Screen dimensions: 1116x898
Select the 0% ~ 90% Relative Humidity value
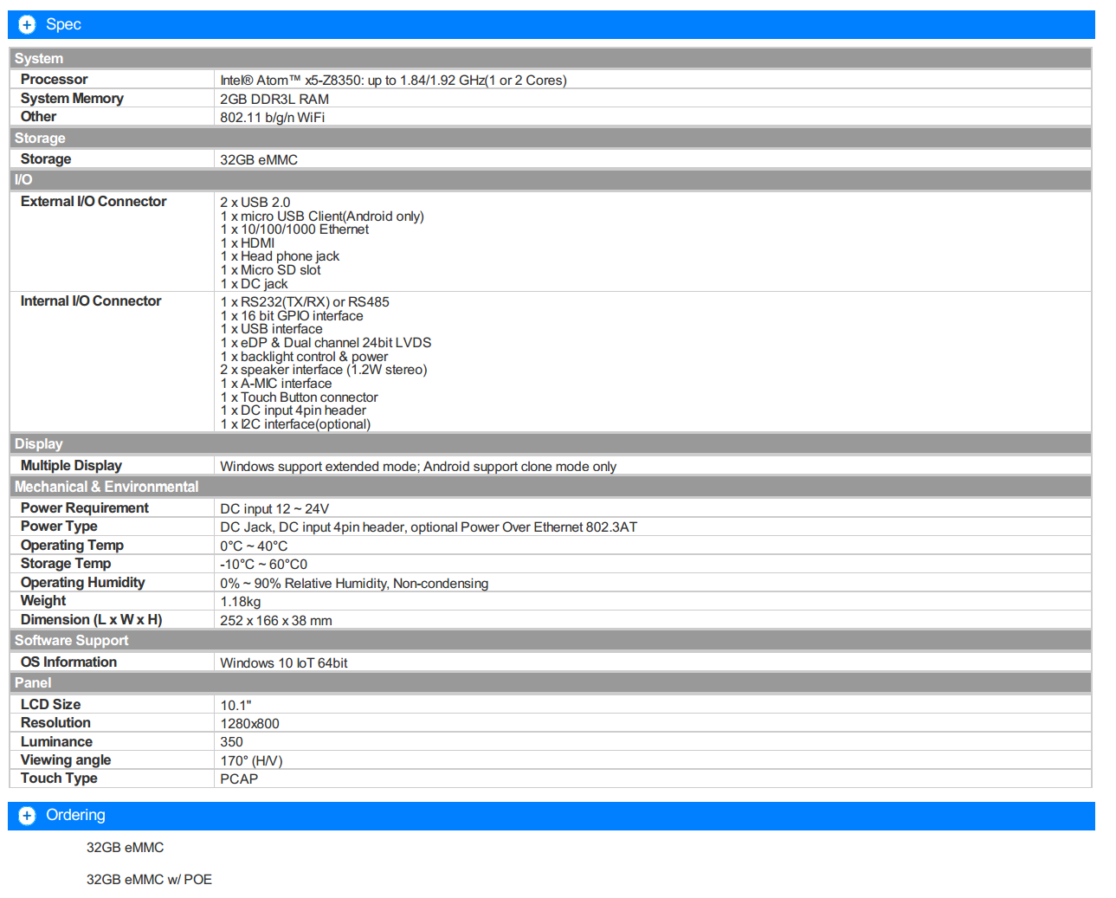tap(354, 584)
